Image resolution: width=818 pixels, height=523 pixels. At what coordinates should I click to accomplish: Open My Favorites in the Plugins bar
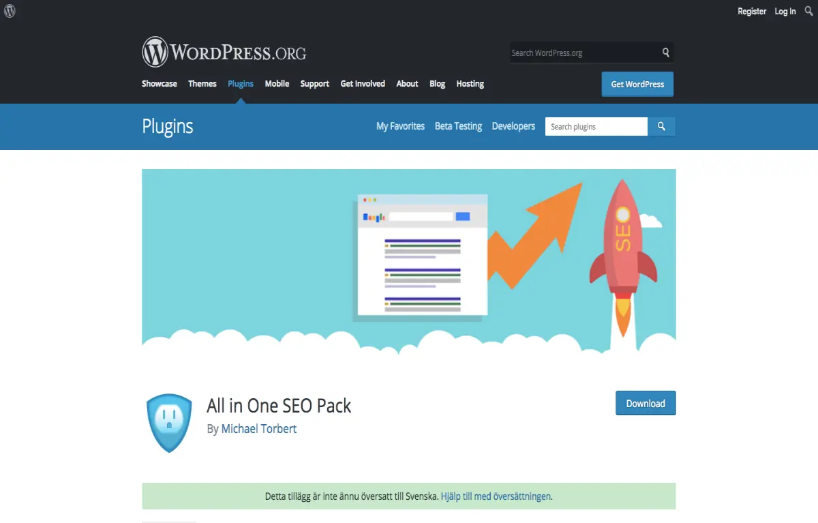[401, 126]
